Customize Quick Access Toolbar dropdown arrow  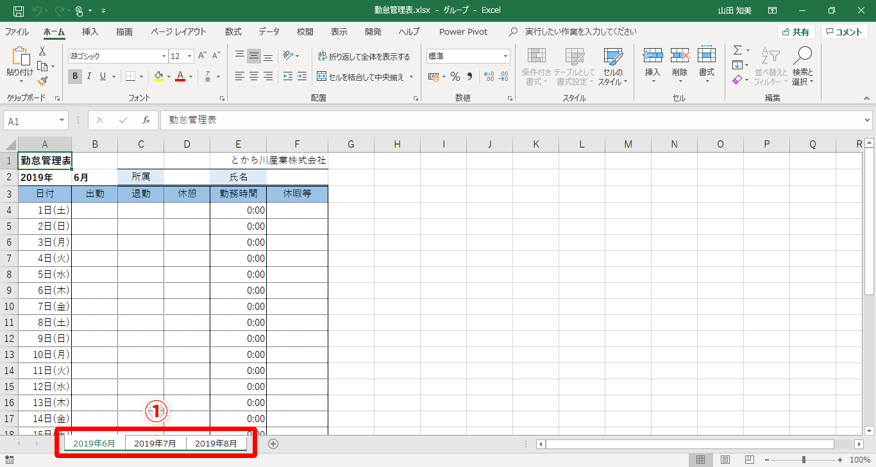click(104, 11)
